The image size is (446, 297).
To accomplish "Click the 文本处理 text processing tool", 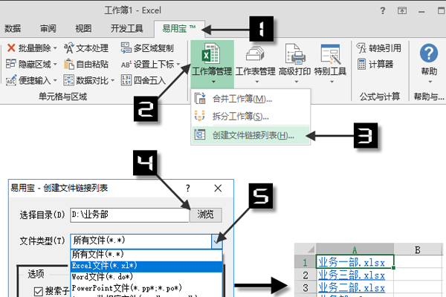I will pyautogui.click(x=86, y=48).
